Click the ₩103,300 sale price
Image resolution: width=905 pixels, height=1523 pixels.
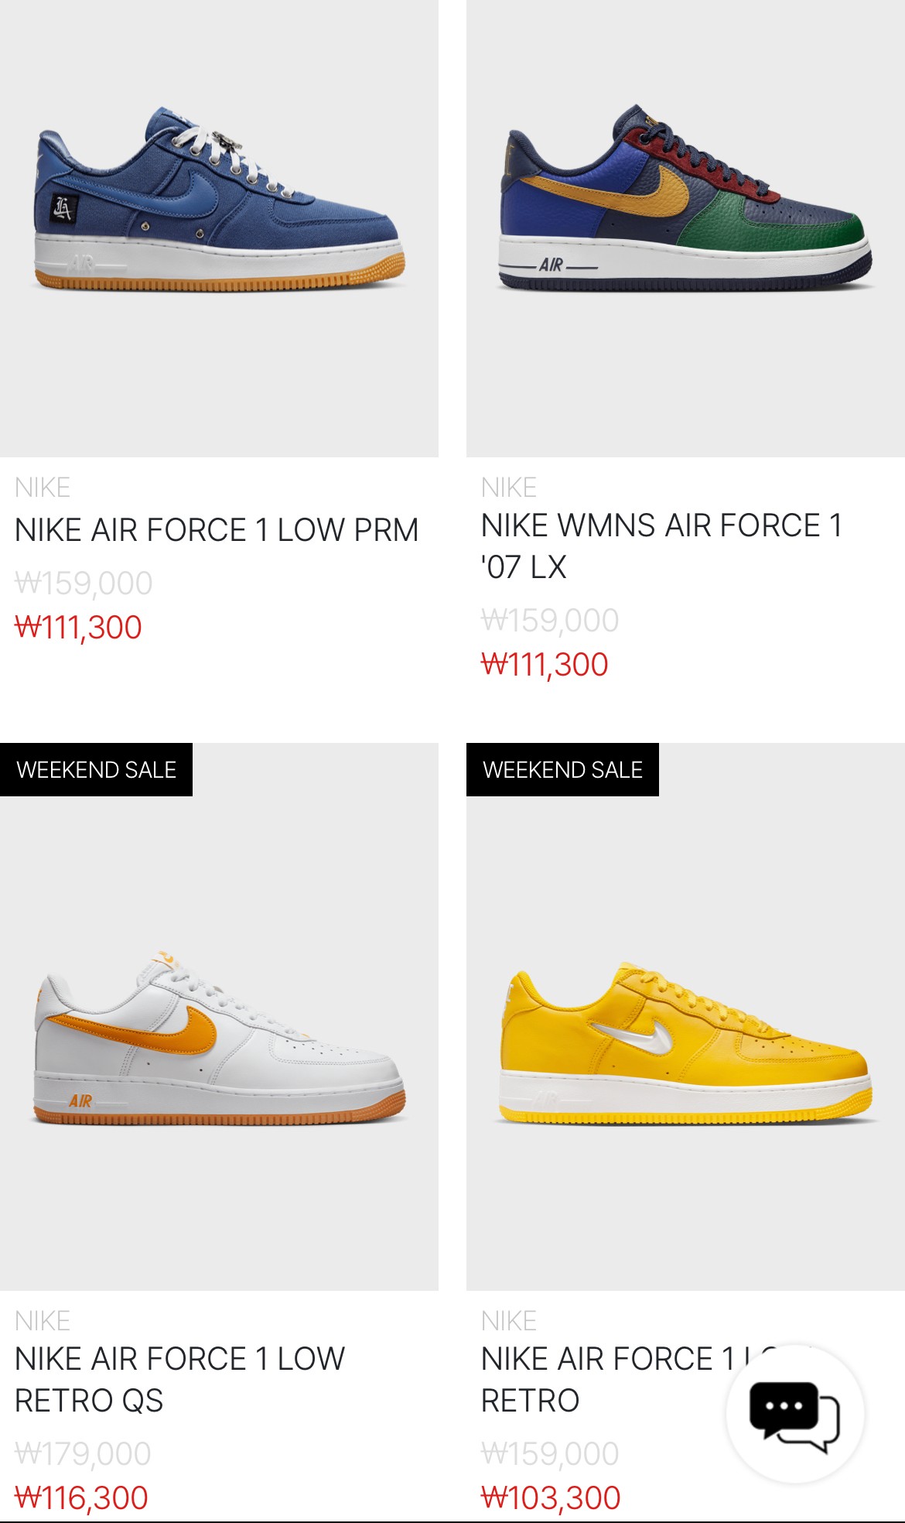[x=551, y=1498]
